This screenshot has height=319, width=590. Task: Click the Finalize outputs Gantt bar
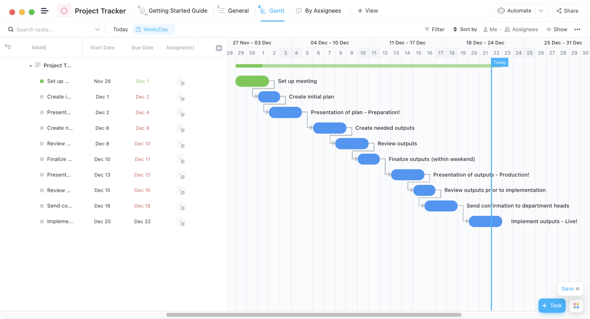tap(369, 159)
